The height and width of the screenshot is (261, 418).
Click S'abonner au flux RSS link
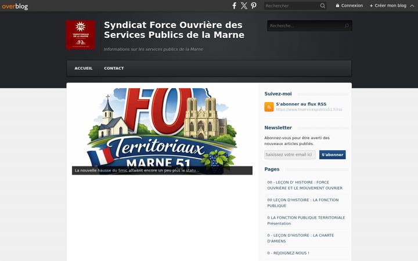(301, 104)
